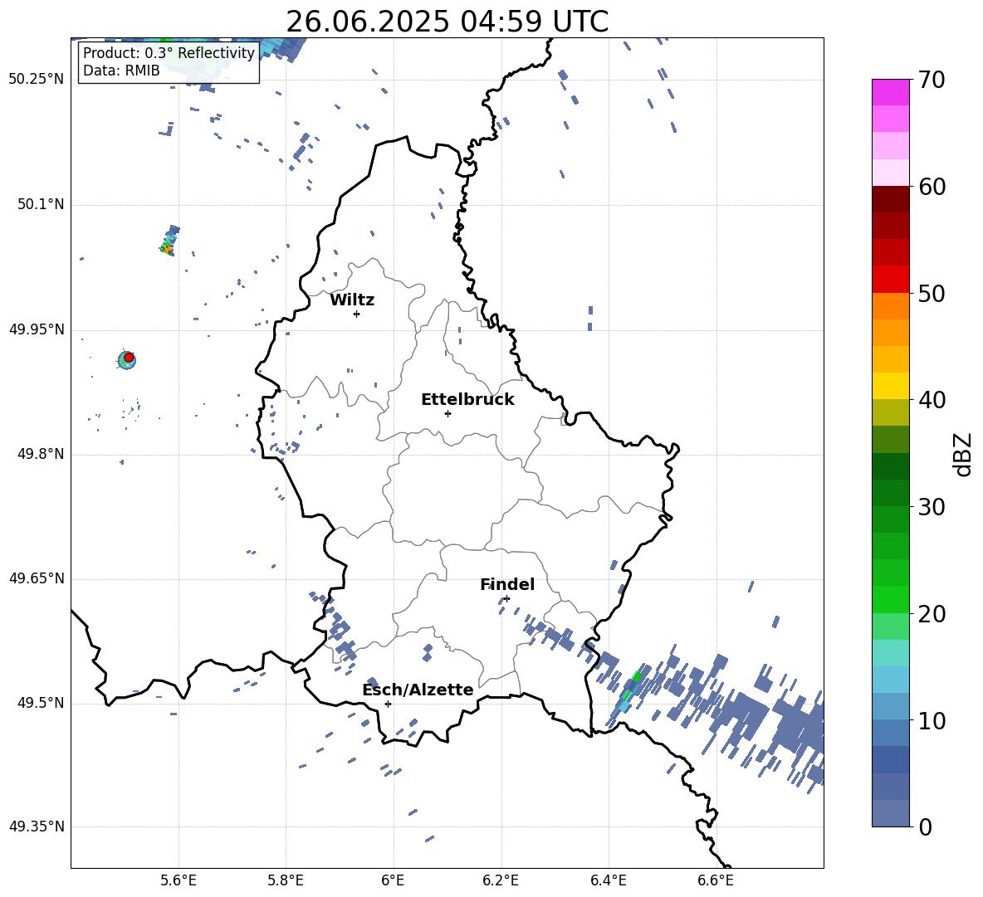Image resolution: width=983 pixels, height=897 pixels.
Task: Click the colorbar tick value 30
Action: tap(932, 507)
